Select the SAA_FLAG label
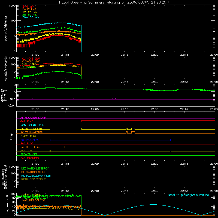This screenshot has width=218, height=218. click(x=27, y=143)
